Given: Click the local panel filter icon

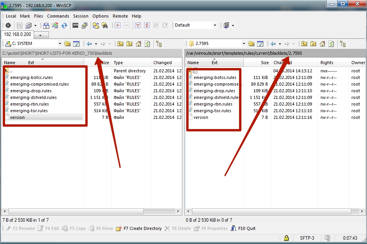Looking at the screenshot, I should (76, 44).
